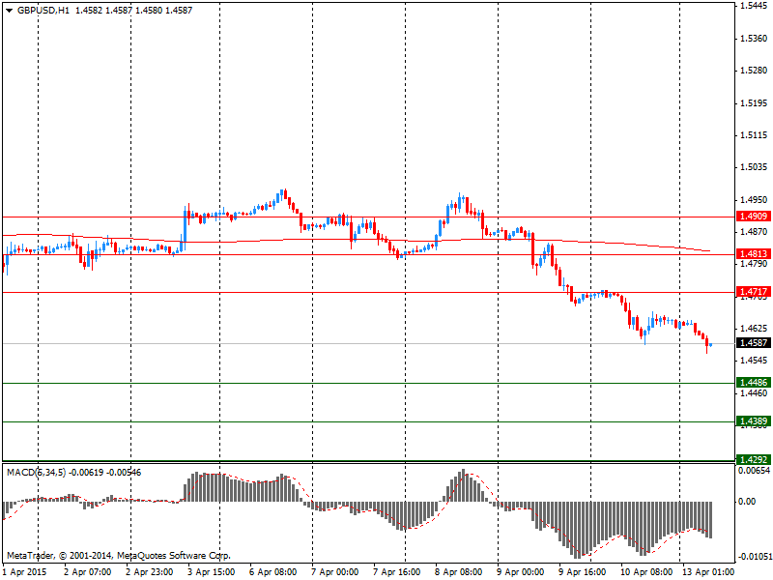This screenshot has height=580, width=773.
Task: Click the GBPUSD,H1 symbol title text
Action: click(x=43, y=11)
